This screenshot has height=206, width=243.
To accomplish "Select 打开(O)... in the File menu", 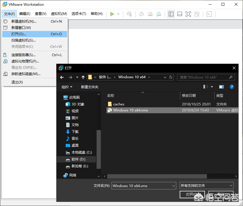I will coord(35,34).
